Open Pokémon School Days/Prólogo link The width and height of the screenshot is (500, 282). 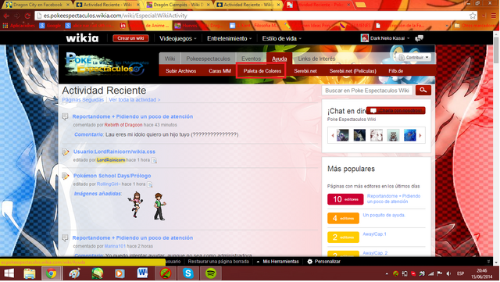pos(112,176)
